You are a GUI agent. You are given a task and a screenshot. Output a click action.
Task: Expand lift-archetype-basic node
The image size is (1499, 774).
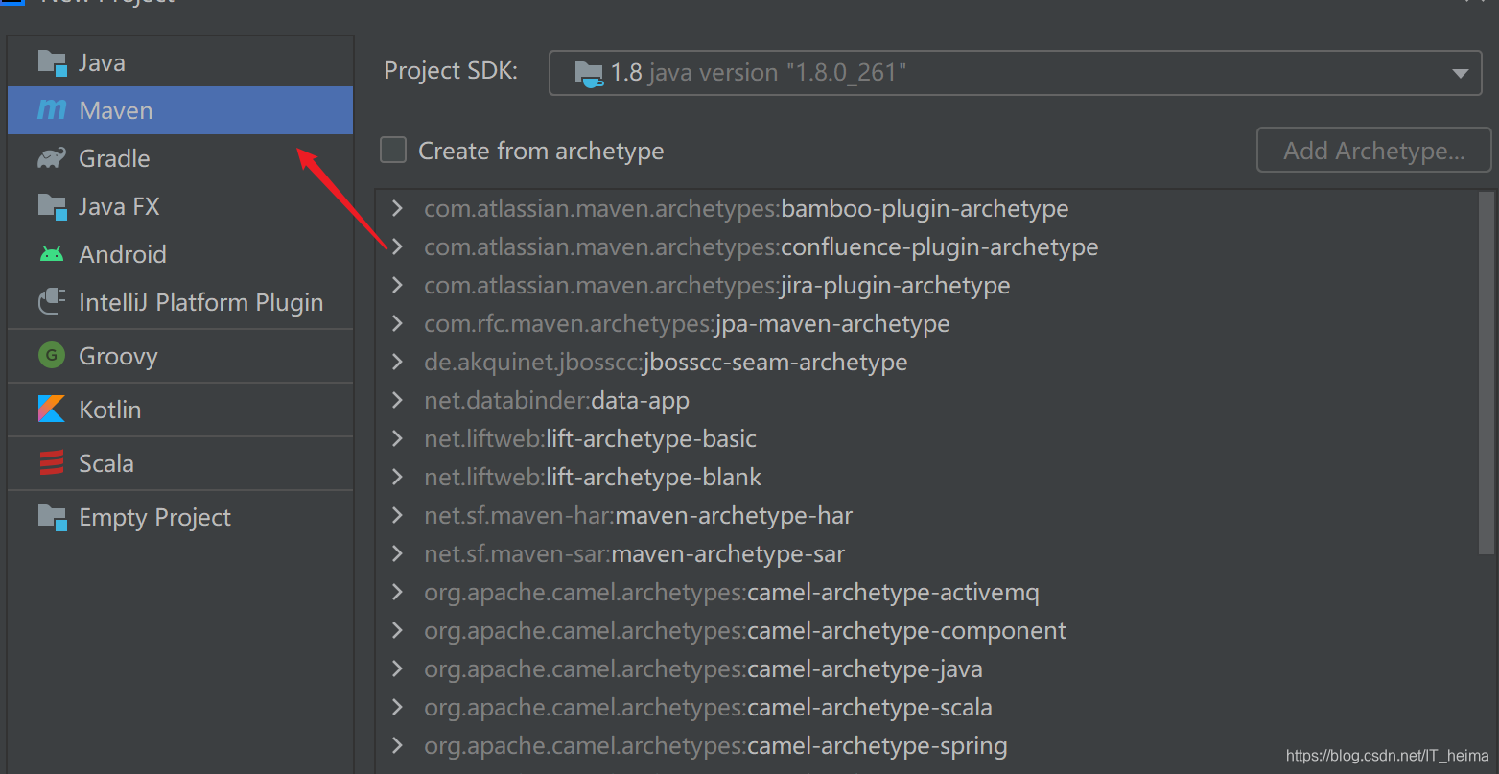pyautogui.click(x=397, y=438)
